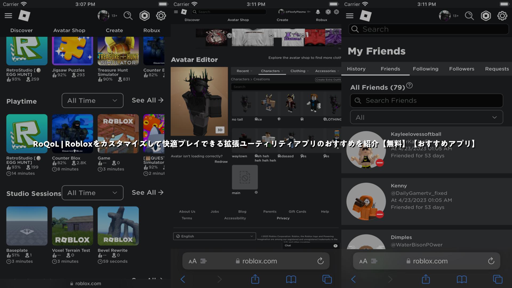Click Safari share icon in middle screenshot
Viewport: 512px width, 288px height.
(255, 279)
